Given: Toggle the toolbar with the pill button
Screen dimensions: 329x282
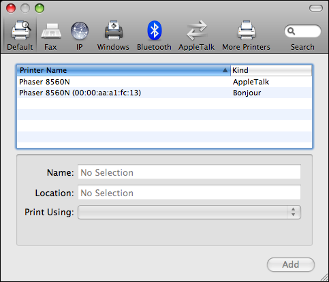Looking at the screenshot, I should (x=316, y=8).
